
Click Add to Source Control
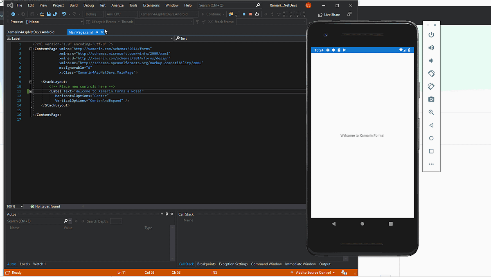tap(313, 272)
